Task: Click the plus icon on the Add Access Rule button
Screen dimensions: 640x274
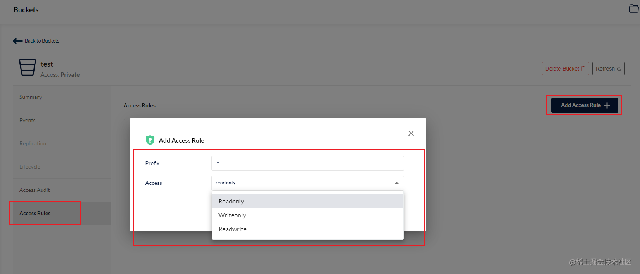Action: point(607,105)
